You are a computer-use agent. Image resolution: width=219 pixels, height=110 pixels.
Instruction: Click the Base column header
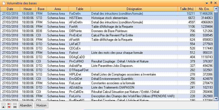pos(41,9)
